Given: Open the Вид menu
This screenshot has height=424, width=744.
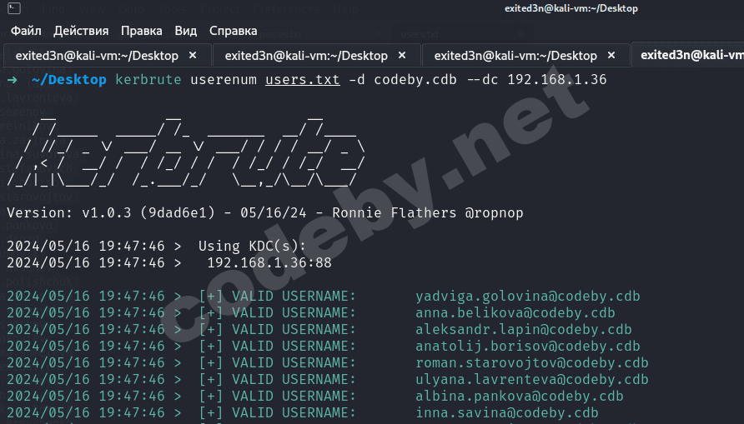Looking at the screenshot, I should 185,31.
